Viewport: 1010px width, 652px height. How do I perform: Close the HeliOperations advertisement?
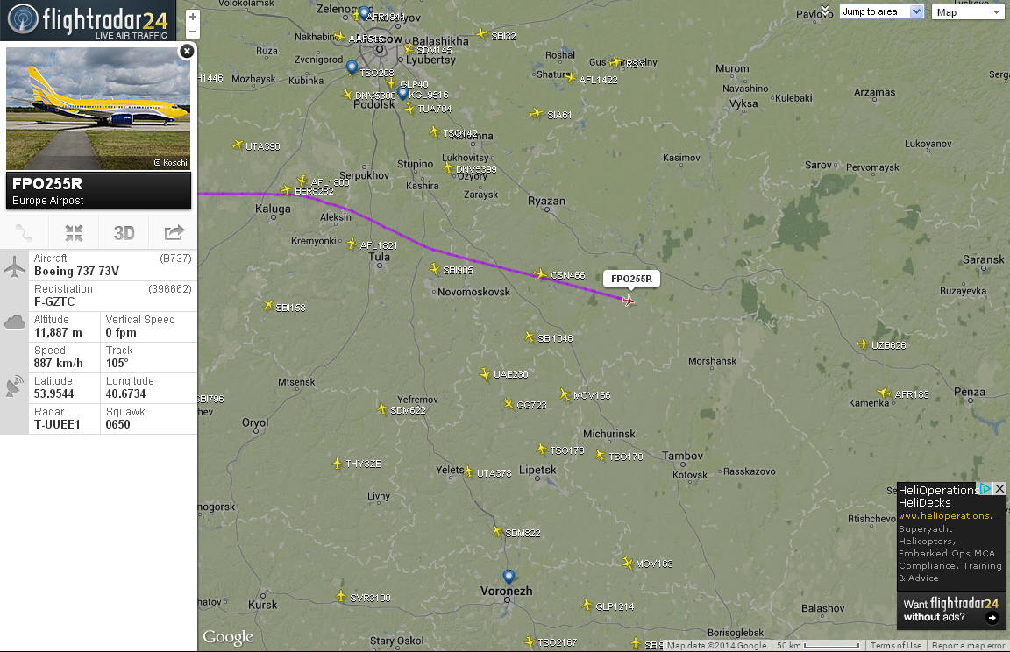(x=999, y=488)
